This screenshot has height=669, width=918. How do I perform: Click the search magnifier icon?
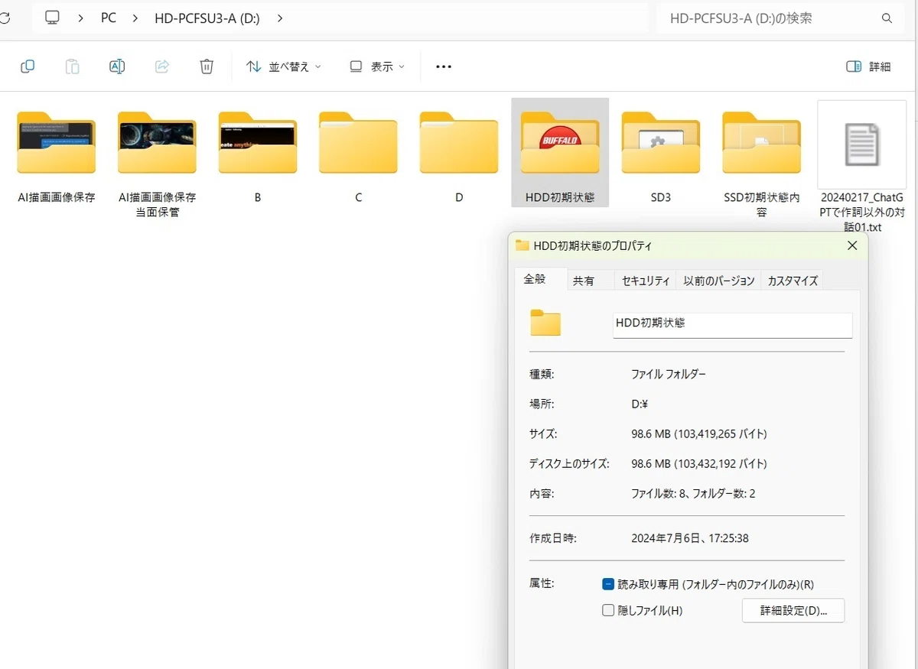pos(887,18)
